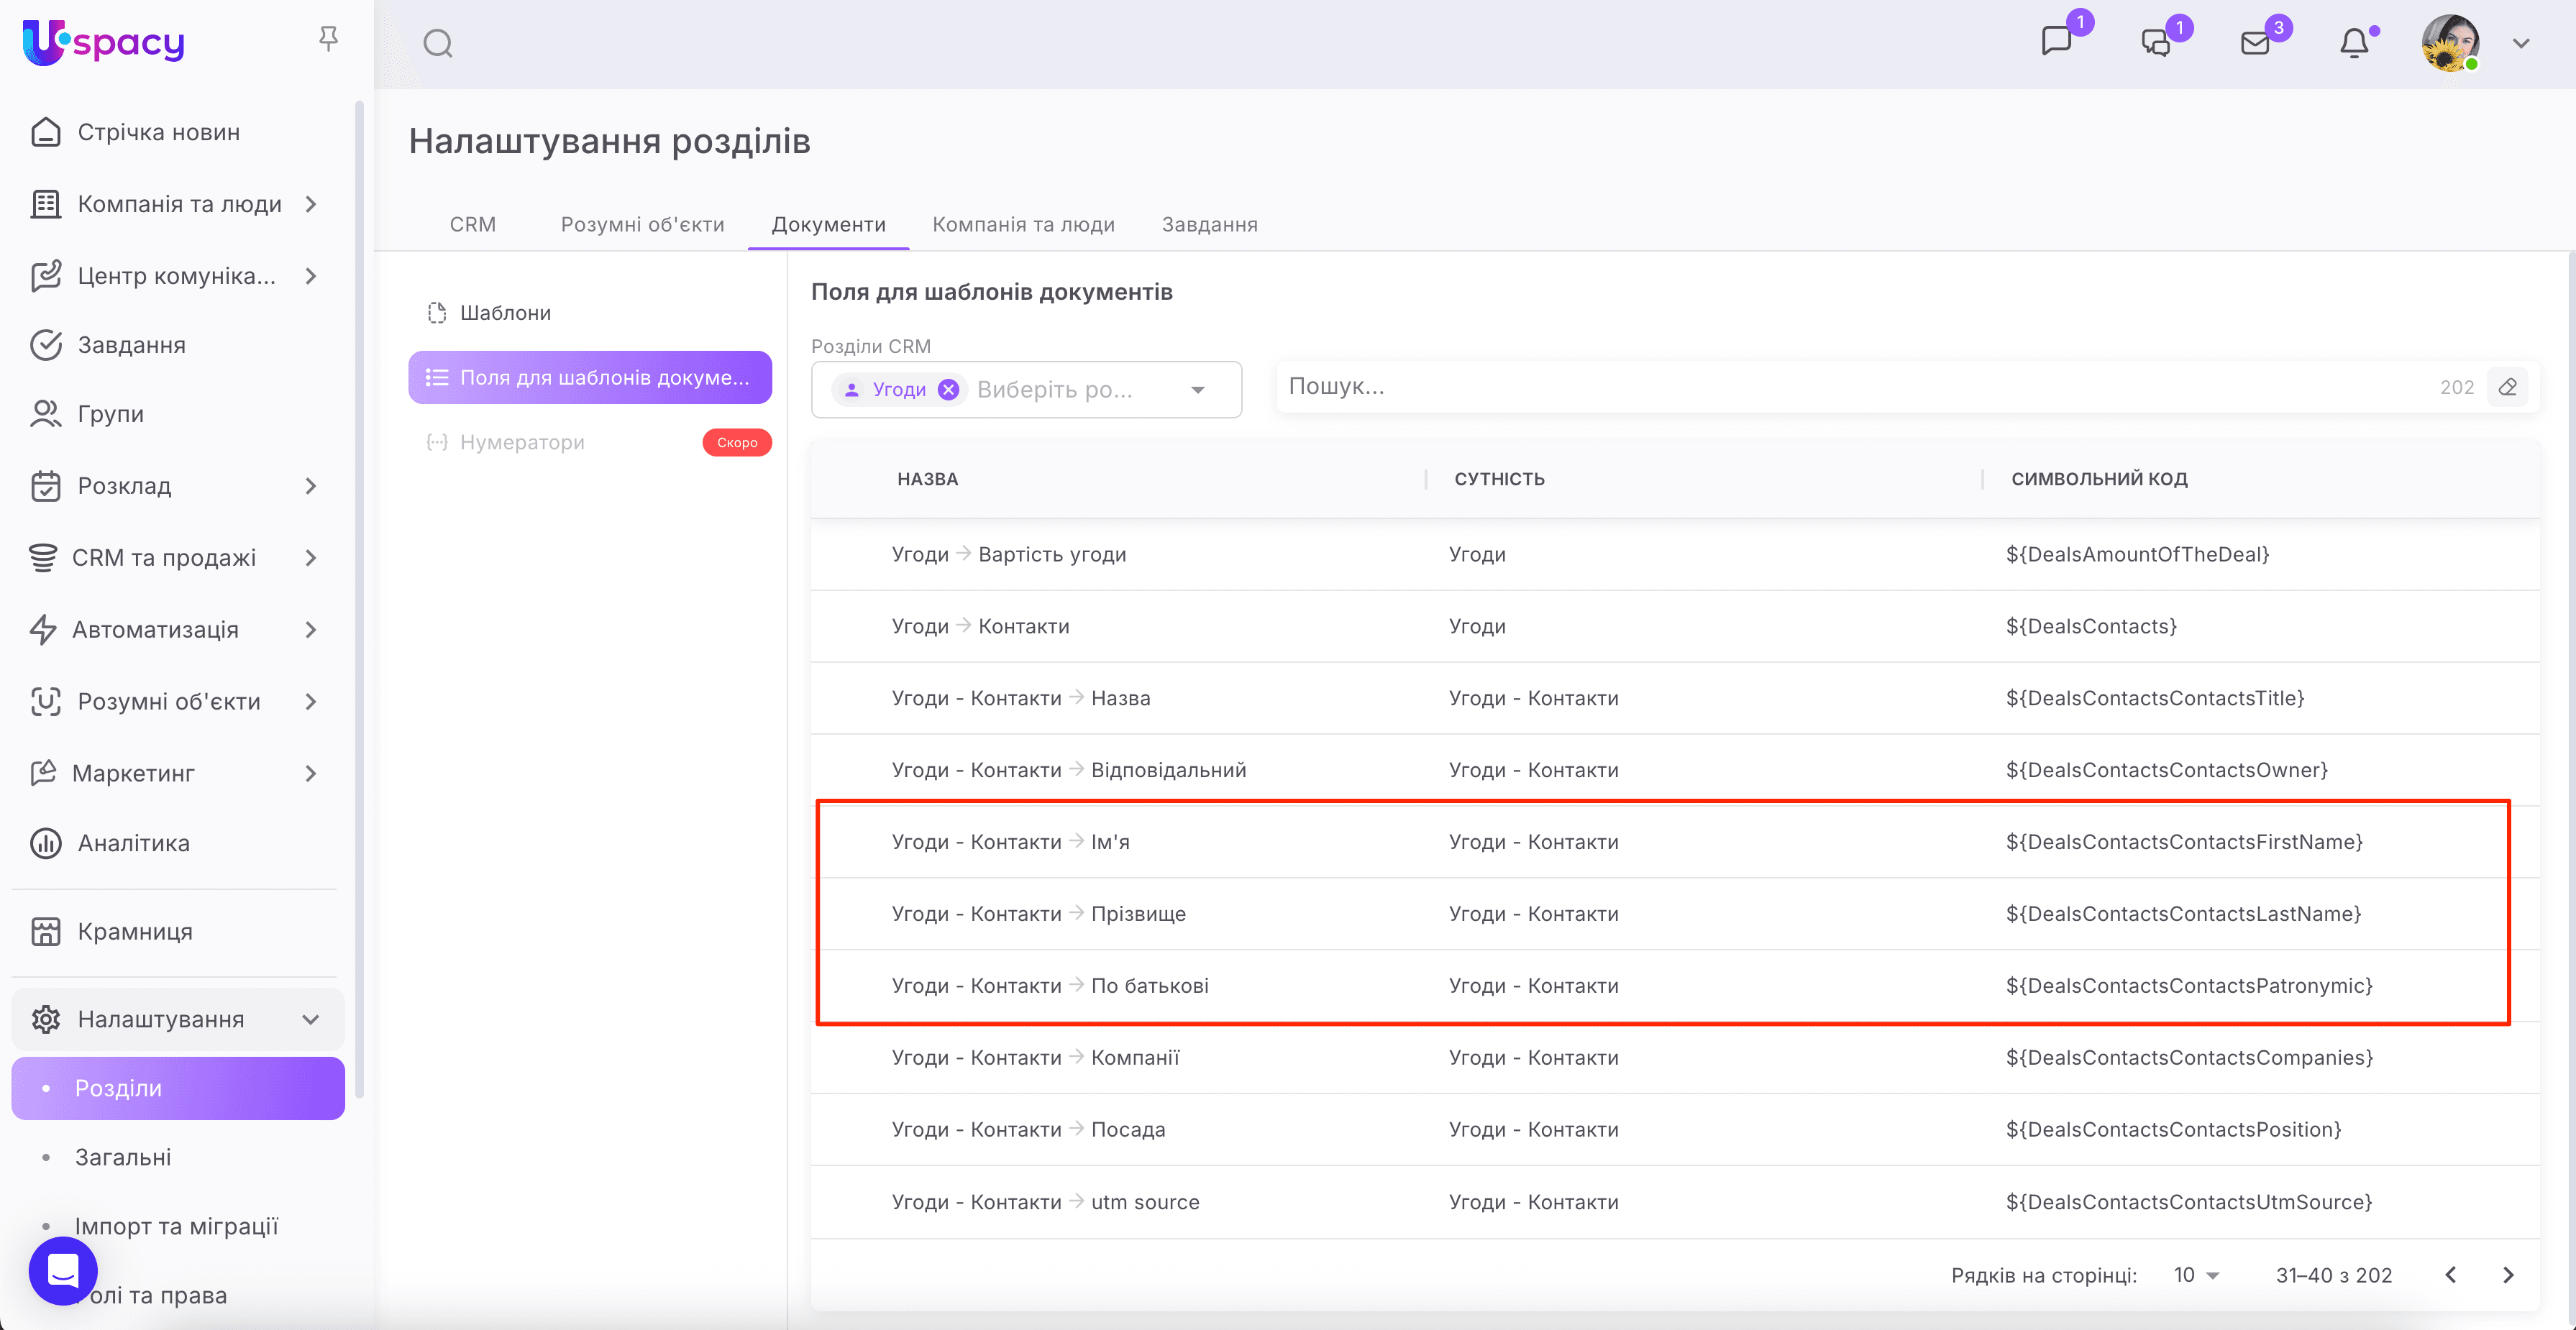This screenshot has height=1330, width=2576.
Task: Open the support chat widget bubble
Action: (x=63, y=1270)
